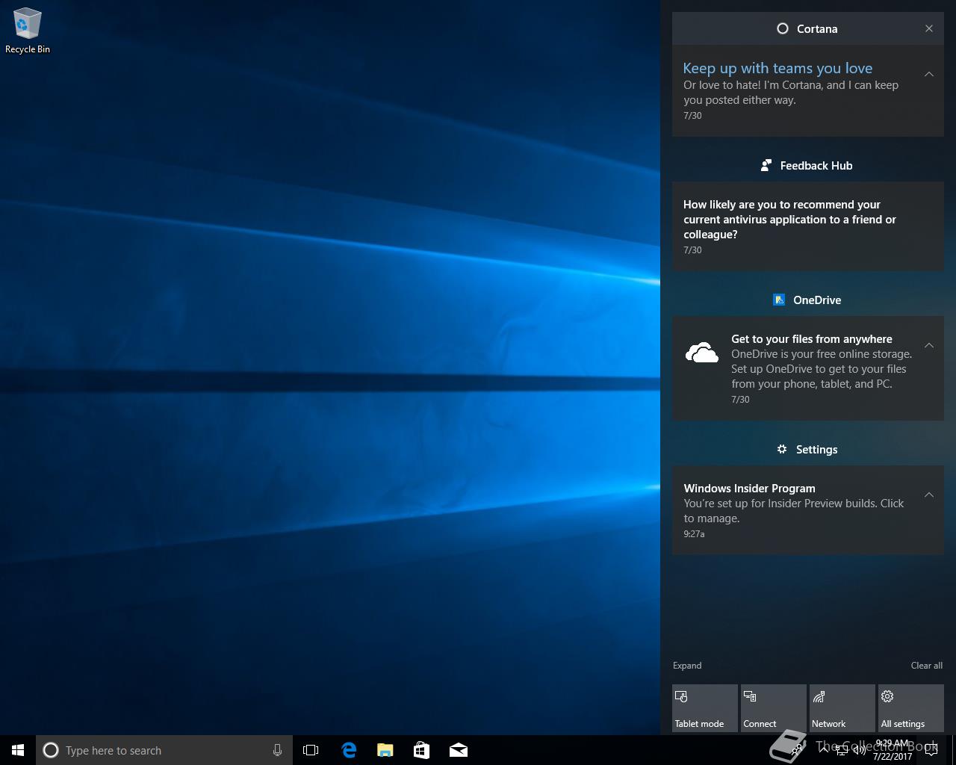The width and height of the screenshot is (956, 765).
Task: Click the Cortana group header
Action: [x=808, y=28]
